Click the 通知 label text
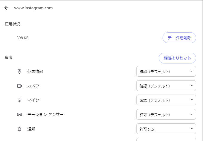Screen dimensions: 203x141 pyautogui.click(x=31, y=129)
